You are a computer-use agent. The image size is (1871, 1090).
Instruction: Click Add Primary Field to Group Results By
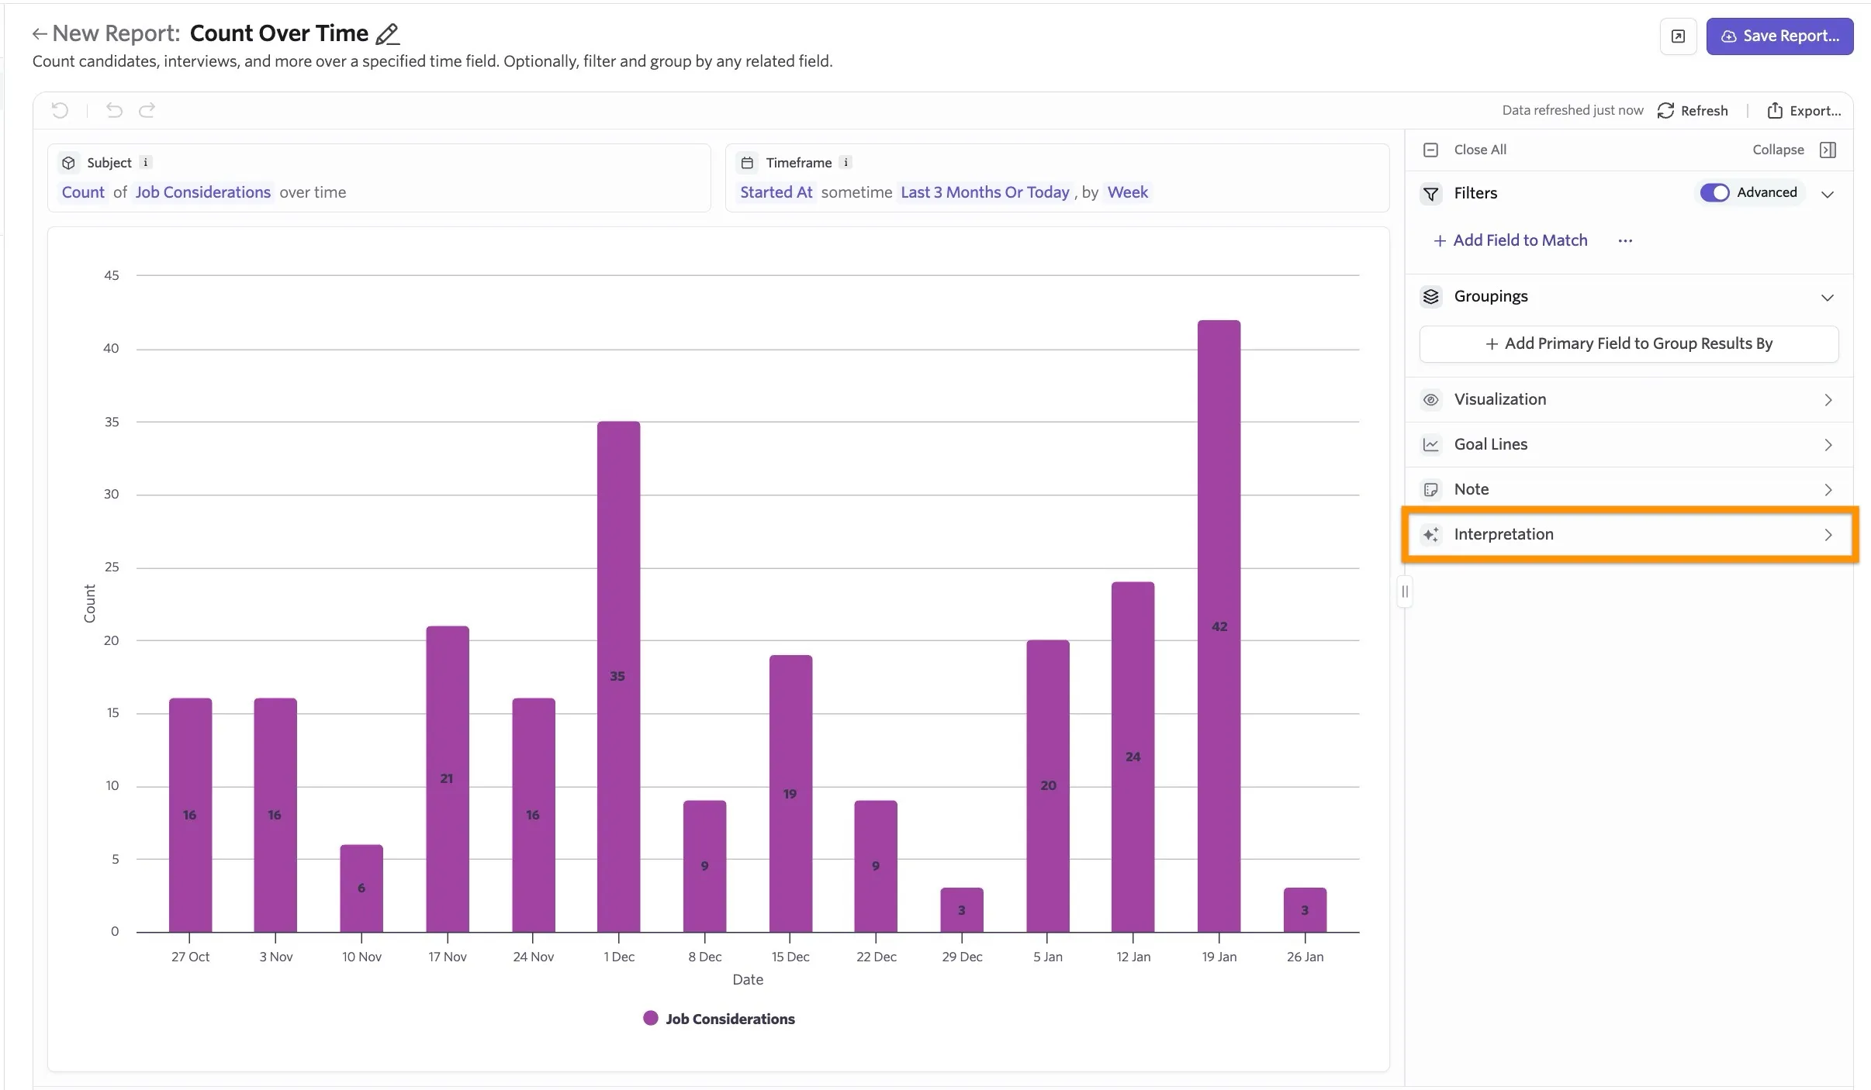[x=1628, y=343]
